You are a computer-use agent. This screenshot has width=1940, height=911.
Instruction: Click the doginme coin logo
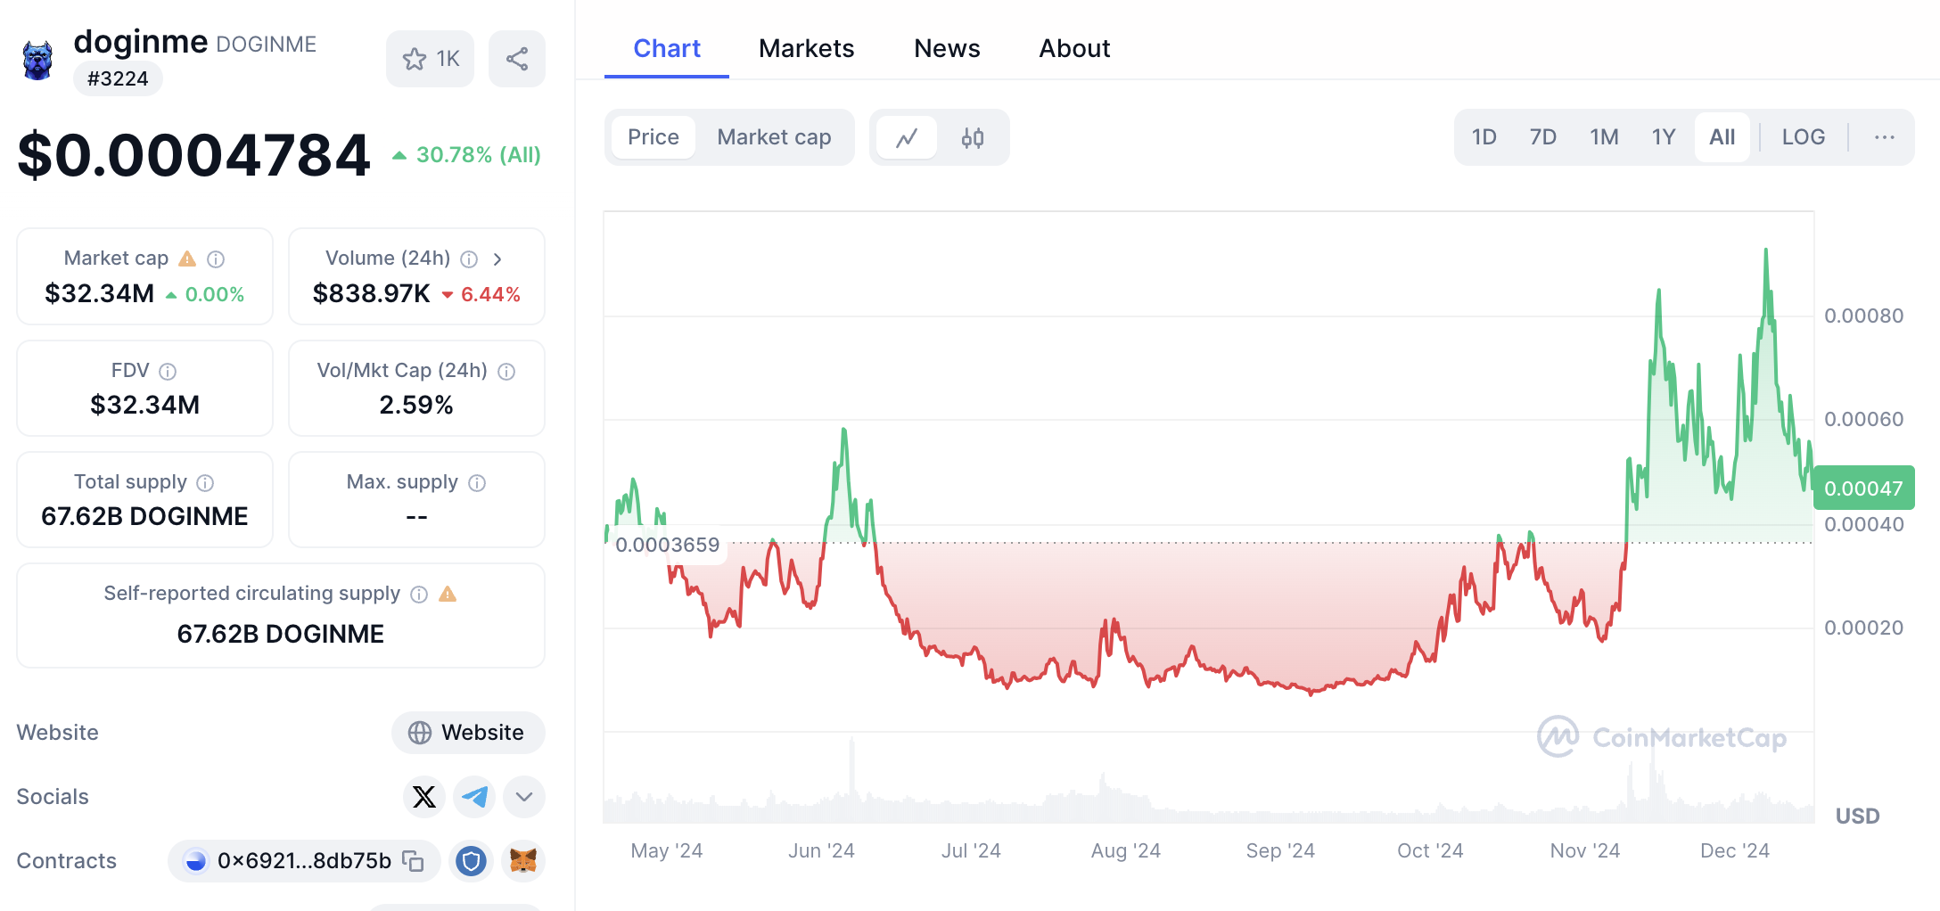(37, 61)
